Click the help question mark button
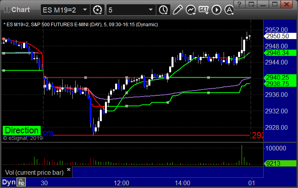The image size is (298, 188). point(239,4)
